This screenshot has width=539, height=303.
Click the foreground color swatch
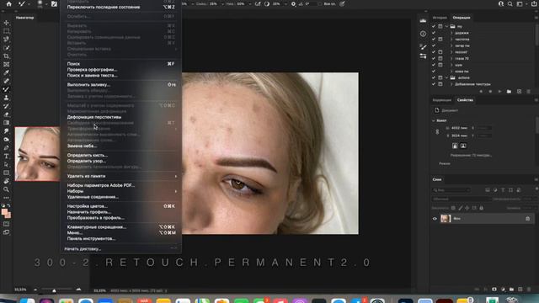point(4,212)
